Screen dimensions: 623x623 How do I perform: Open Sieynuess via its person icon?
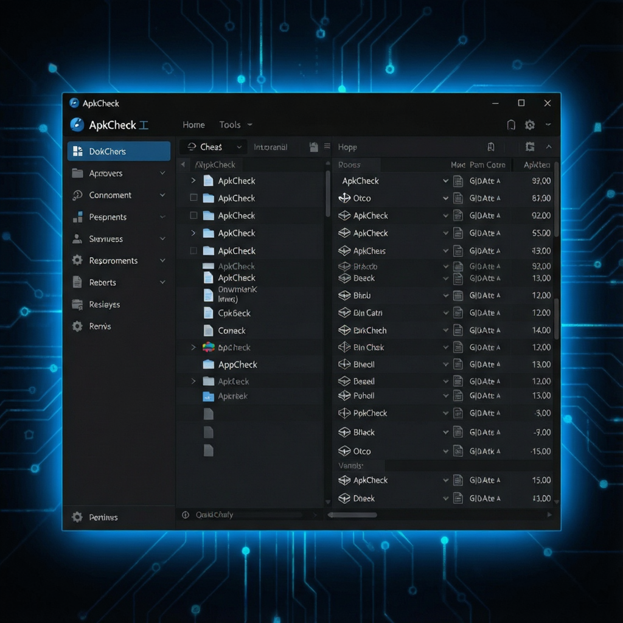click(x=77, y=238)
